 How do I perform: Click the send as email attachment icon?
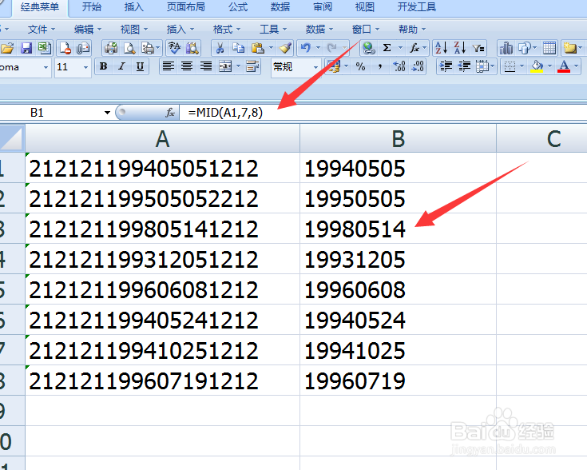(83, 48)
